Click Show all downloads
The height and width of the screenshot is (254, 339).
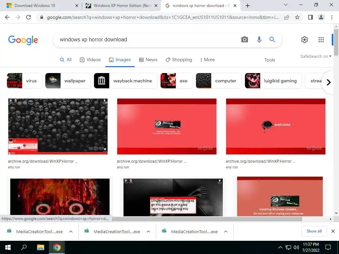[x=314, y=231]
